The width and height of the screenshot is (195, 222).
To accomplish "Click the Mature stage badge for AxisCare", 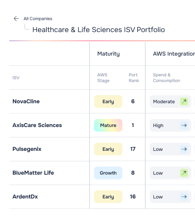I will pyautogui.click(x=108, y=125).
